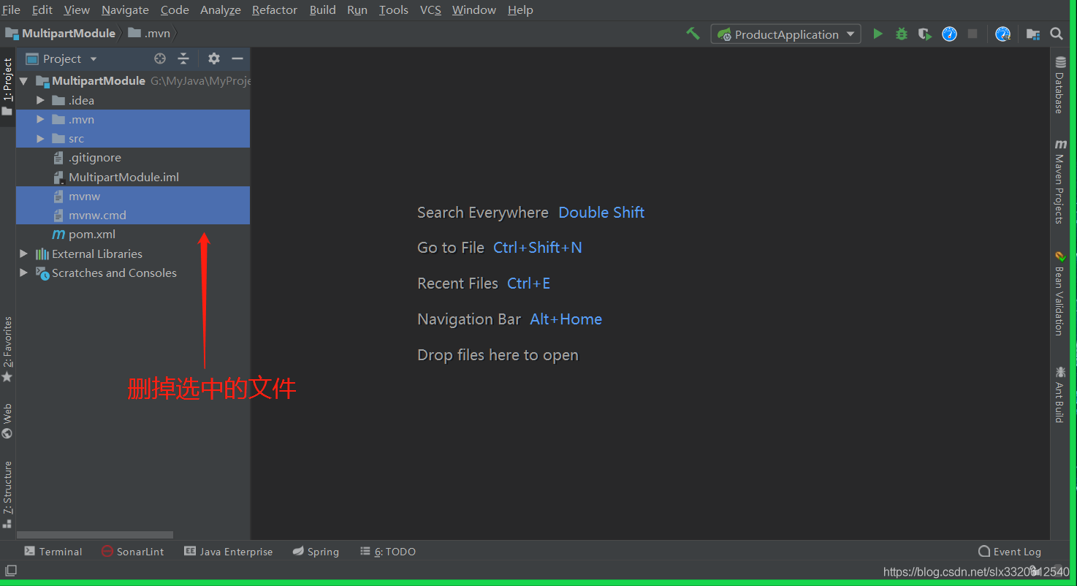Click the Scroll from Source target icon
This screenshot has height=586, width=1077.
coord(160,58)
